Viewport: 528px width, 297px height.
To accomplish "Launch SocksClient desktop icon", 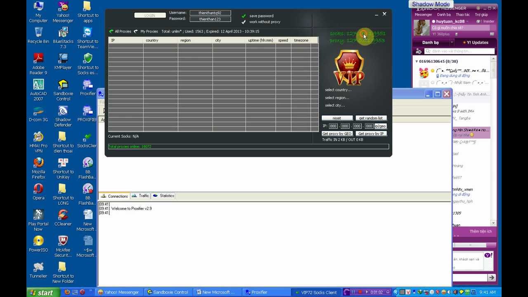I will (87, 139).
